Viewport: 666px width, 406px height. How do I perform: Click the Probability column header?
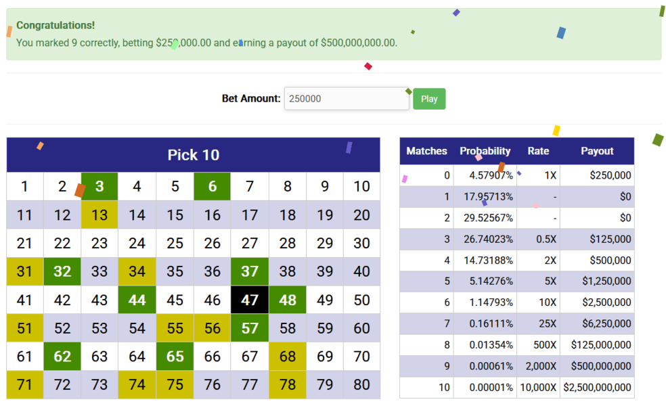coord(485,151)
